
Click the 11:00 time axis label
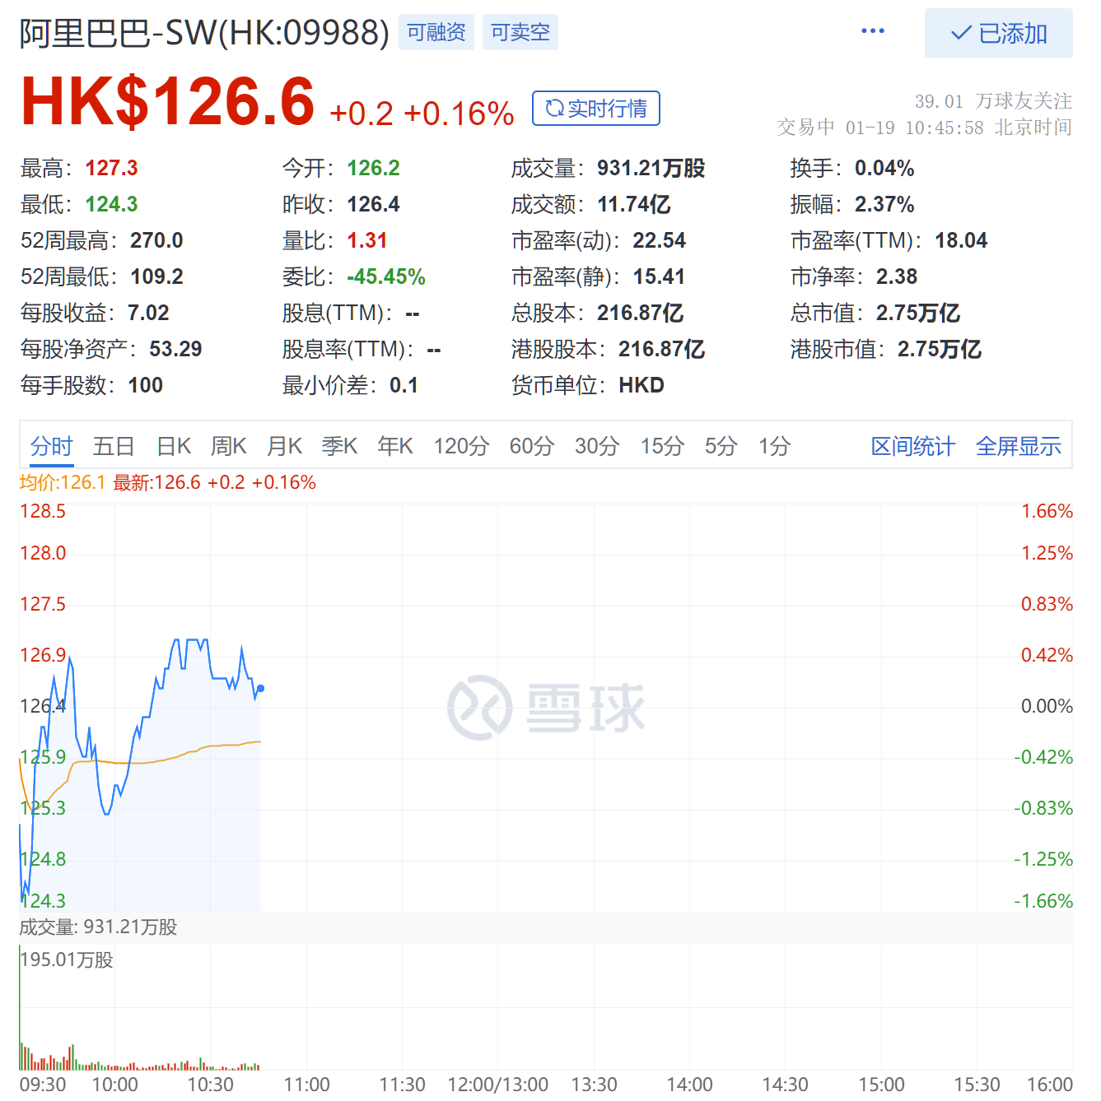[x=306, y=1085]
